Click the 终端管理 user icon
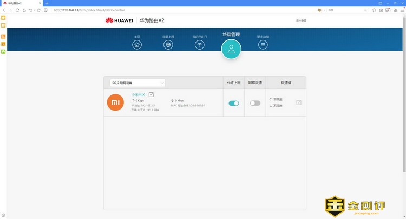406x219 pixels. click(x=231, y=50)
